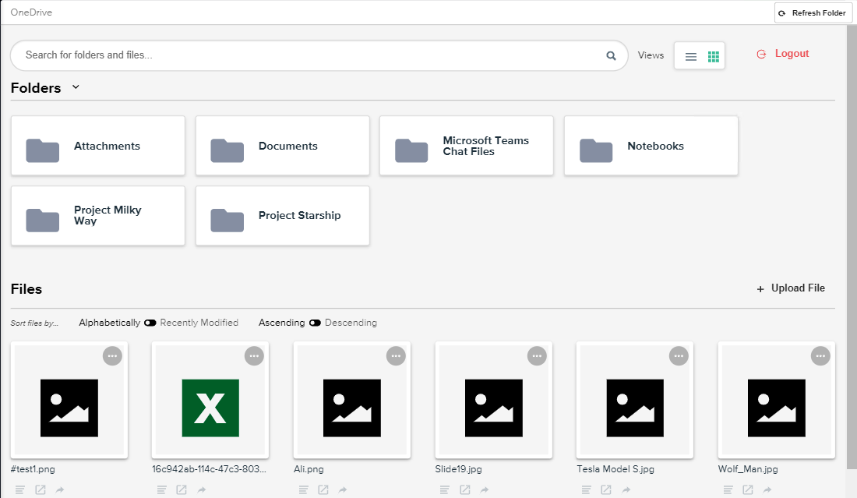Switch to grid view layout
Screen dimensions: 857x498
713,56
